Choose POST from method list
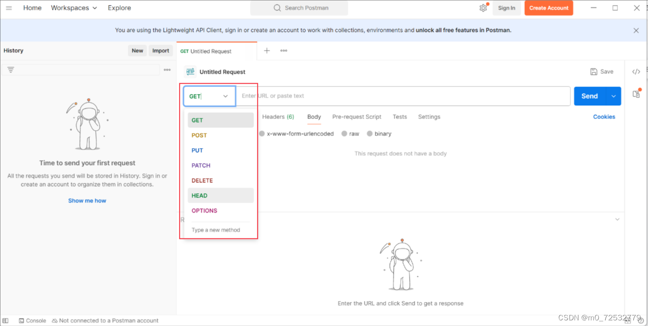 [221, 135]
